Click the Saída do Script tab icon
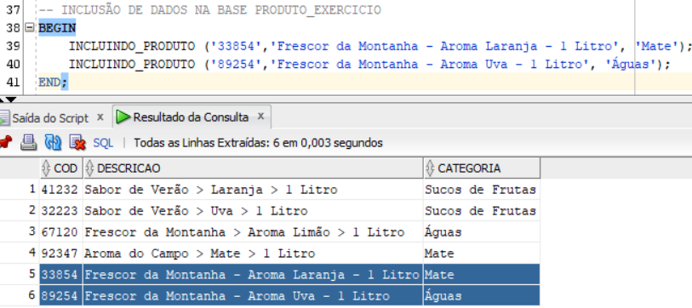 4,117
